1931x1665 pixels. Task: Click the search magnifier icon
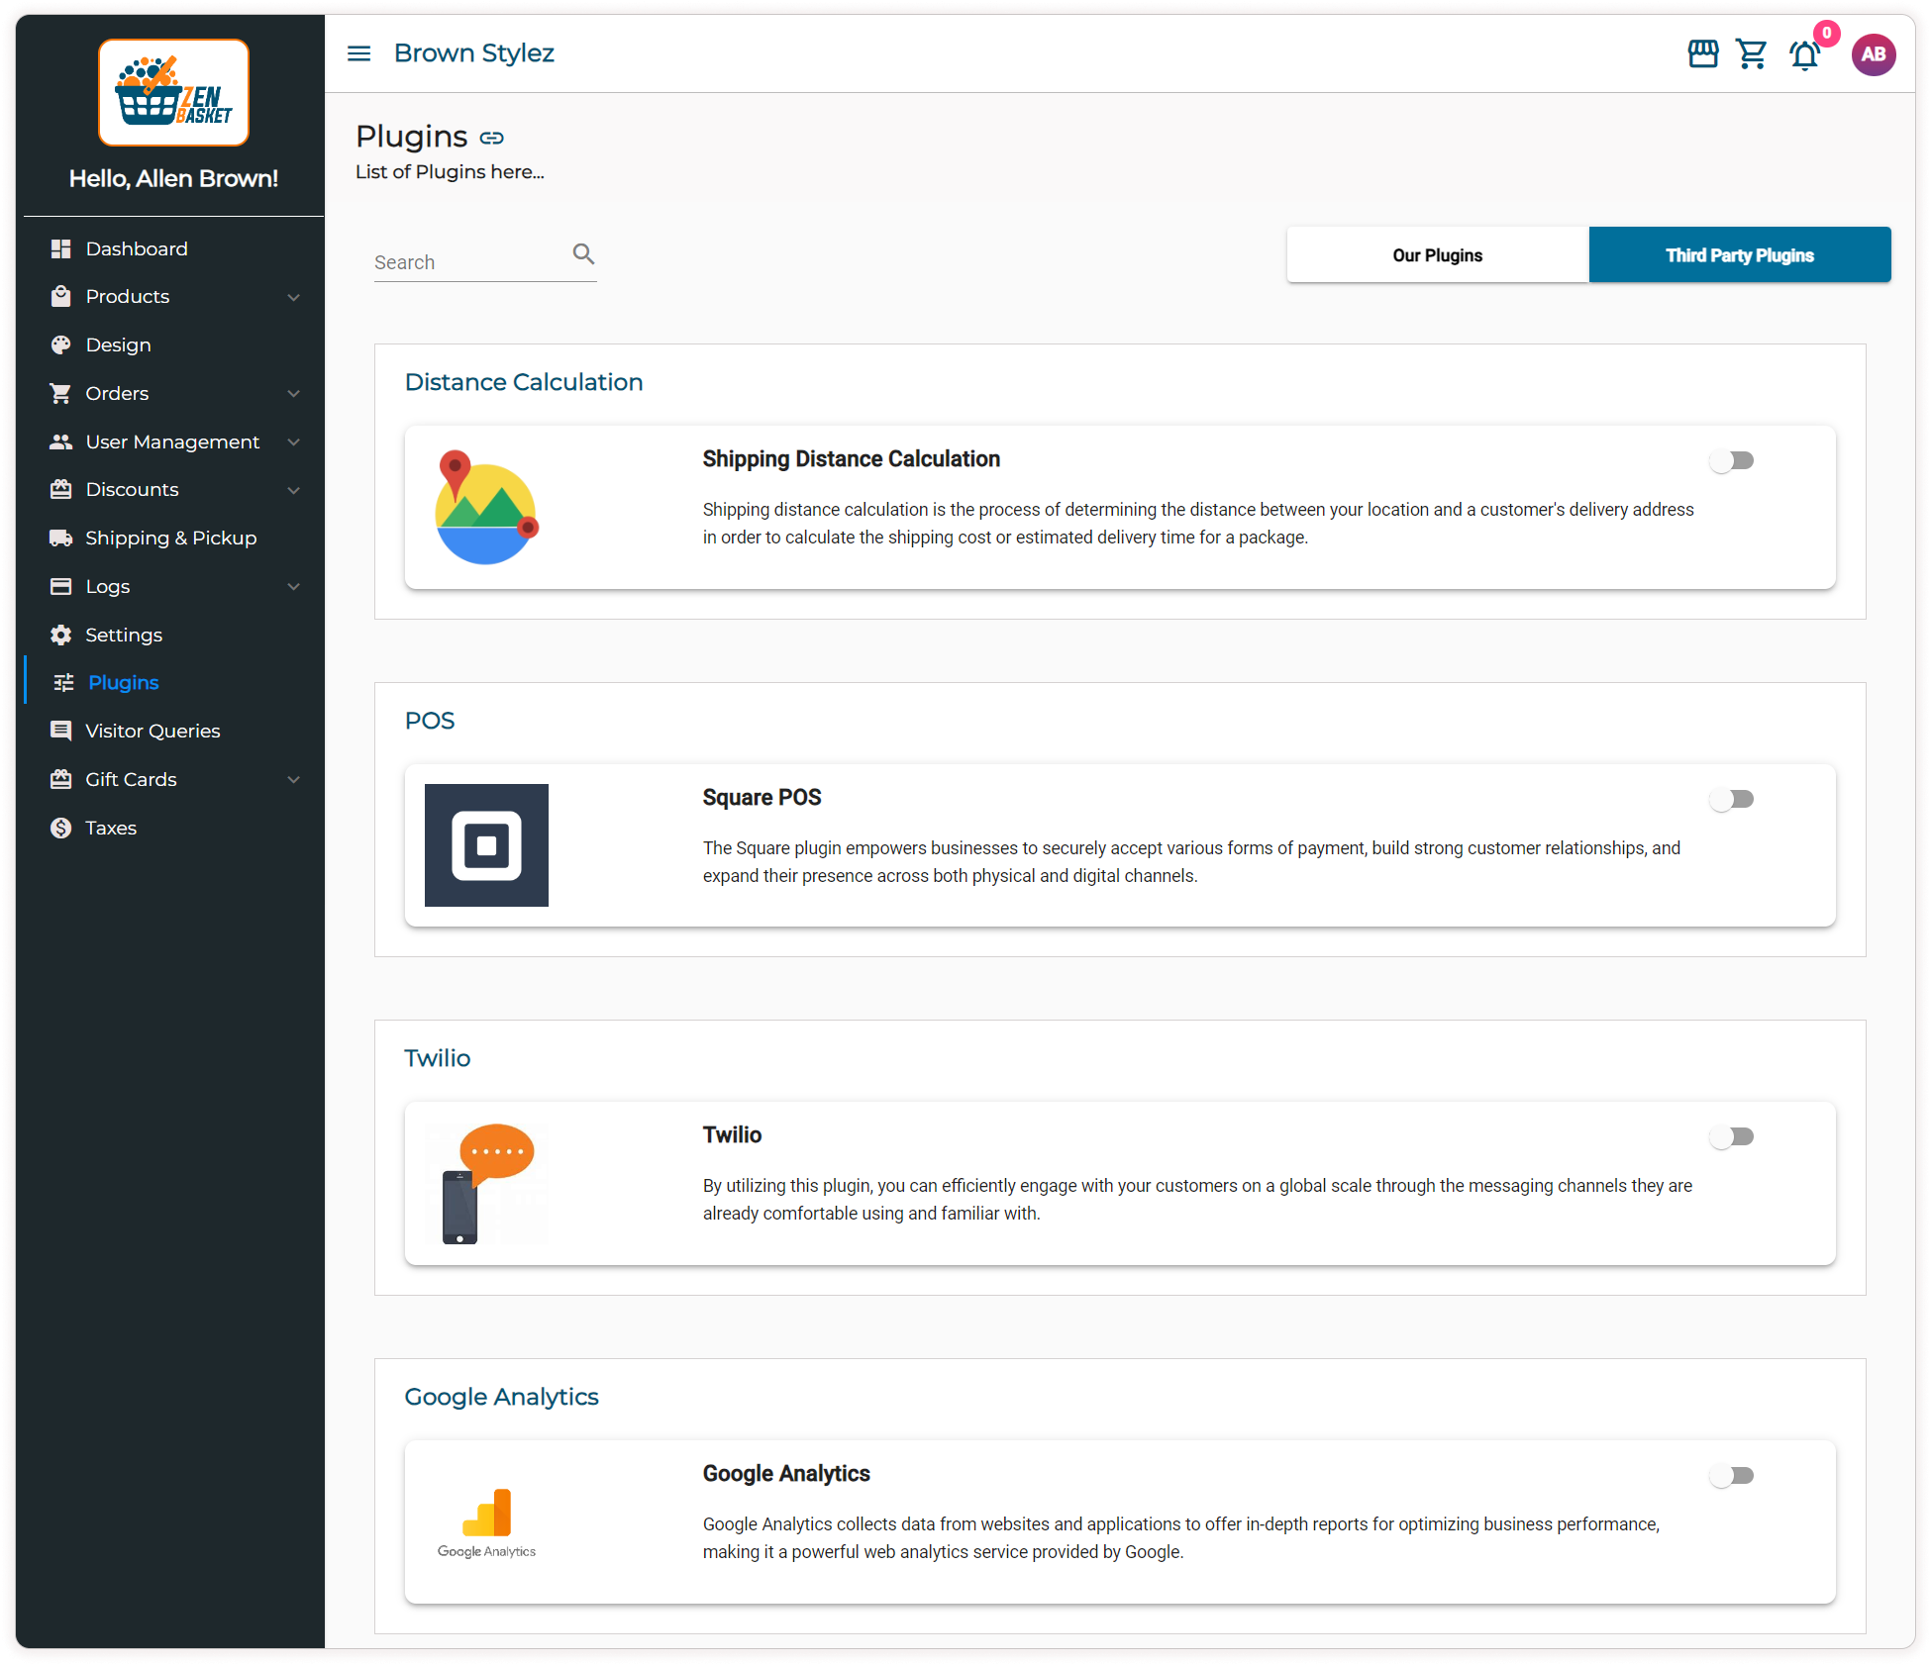click(x=583, y=254)
